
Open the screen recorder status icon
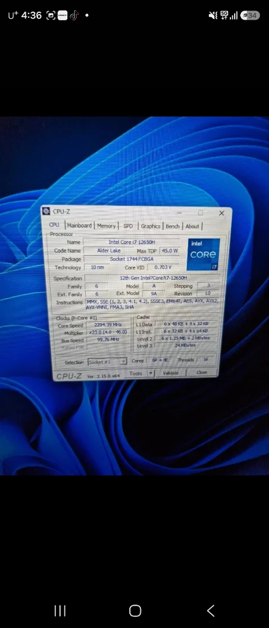coord(51,15)
